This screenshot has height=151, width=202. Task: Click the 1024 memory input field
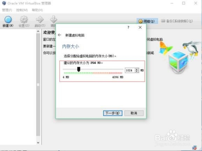coord(130,70)
